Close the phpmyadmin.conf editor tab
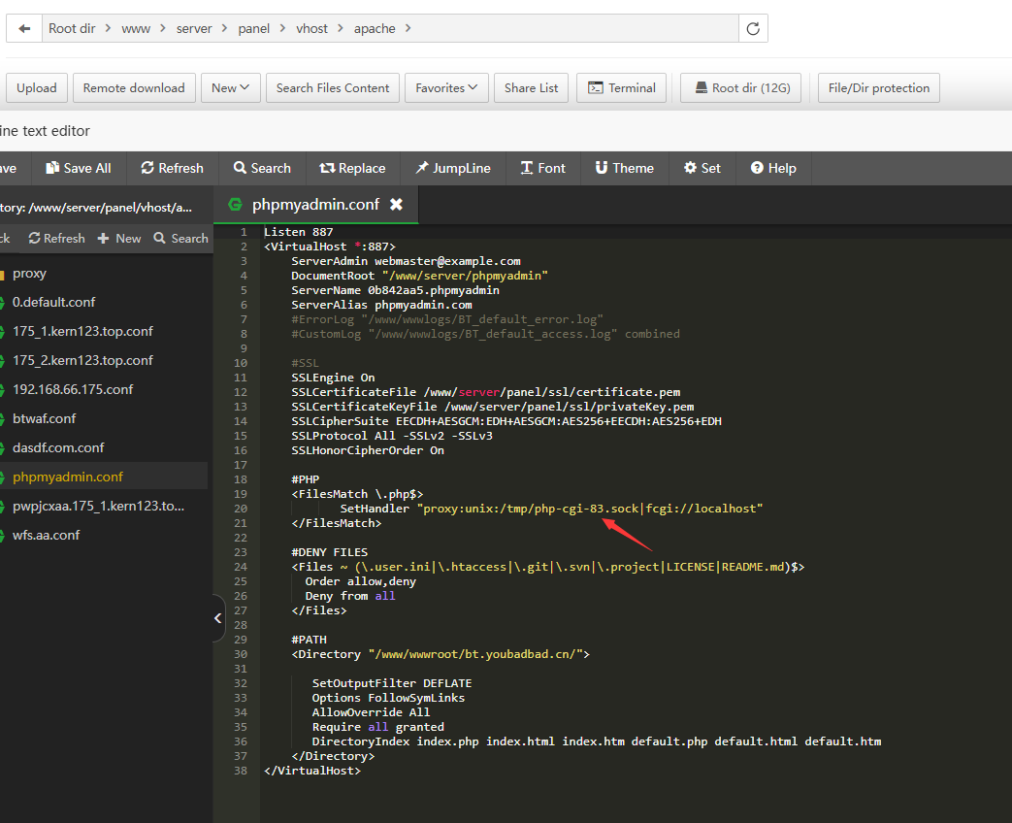The image size is (1012, 823). pyautogui.click(x=396, y=204)
